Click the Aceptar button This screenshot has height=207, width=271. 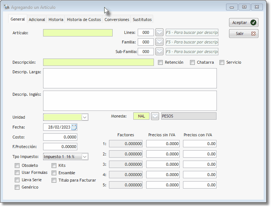(244, 22)
